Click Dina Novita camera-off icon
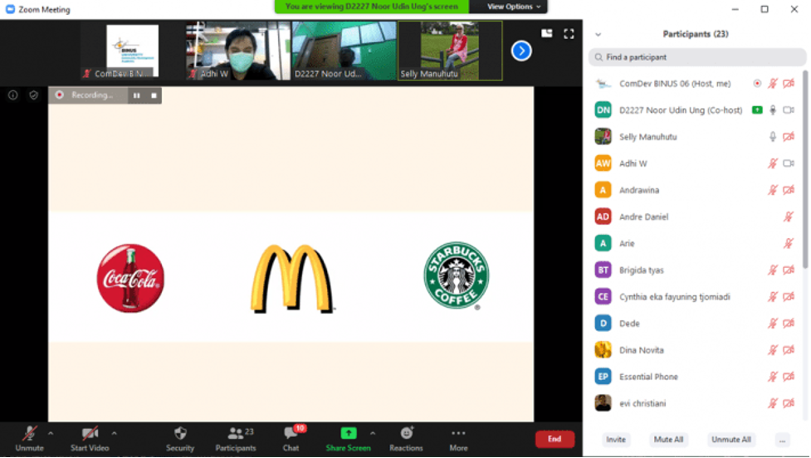The image size is (811, 458). coord(789,350)
